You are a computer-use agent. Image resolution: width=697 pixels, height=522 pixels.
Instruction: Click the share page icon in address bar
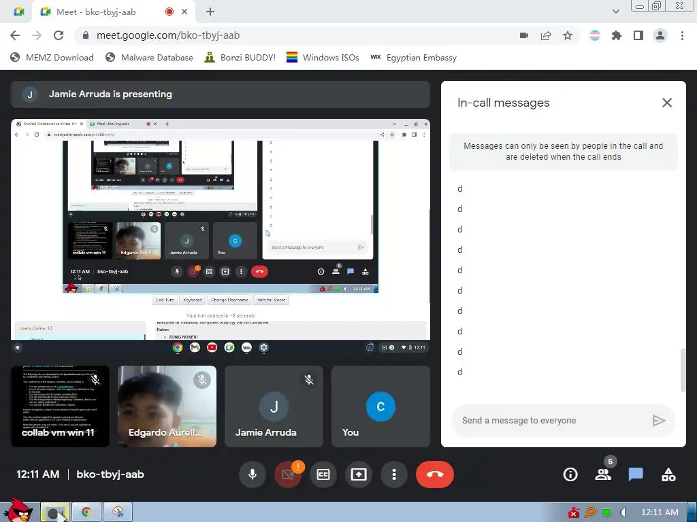coord(546,35)
